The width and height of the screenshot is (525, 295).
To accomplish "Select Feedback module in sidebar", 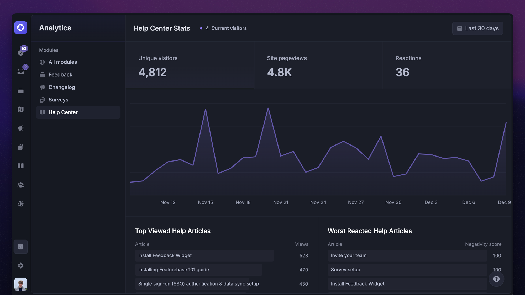I will [x=78, y=75].
